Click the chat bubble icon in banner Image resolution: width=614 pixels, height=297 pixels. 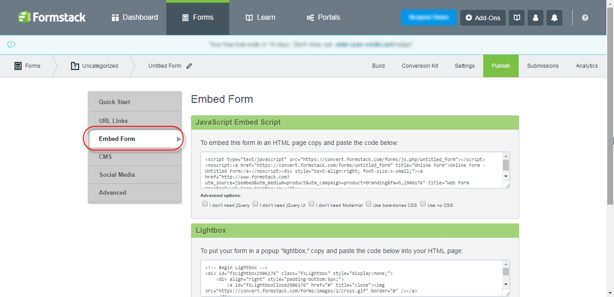point(11,44)
